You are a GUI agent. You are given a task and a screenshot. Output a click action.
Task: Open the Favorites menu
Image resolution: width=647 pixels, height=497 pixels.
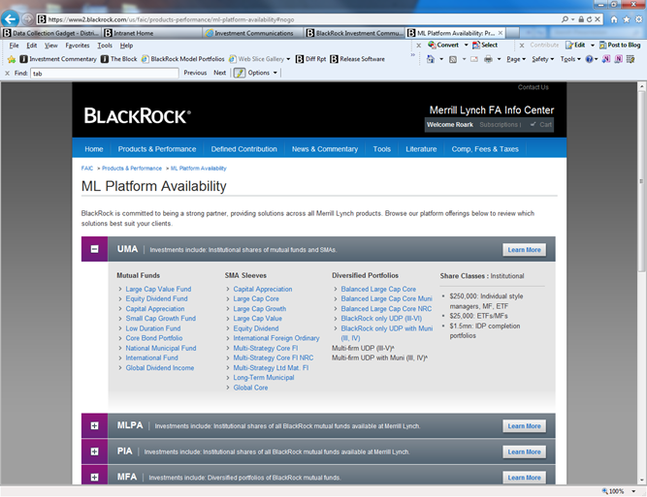78,46
